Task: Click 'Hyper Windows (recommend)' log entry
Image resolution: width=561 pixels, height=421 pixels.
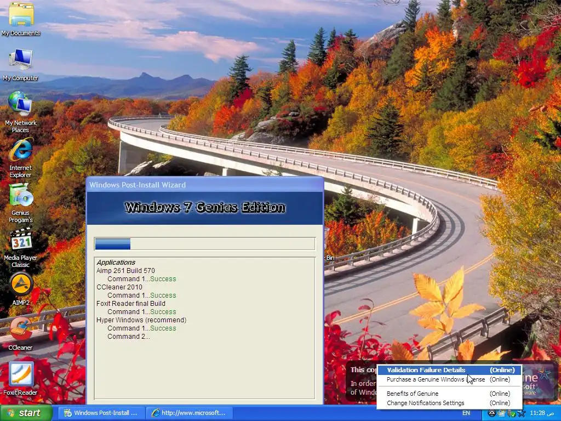Action: [x=141, y=320]
